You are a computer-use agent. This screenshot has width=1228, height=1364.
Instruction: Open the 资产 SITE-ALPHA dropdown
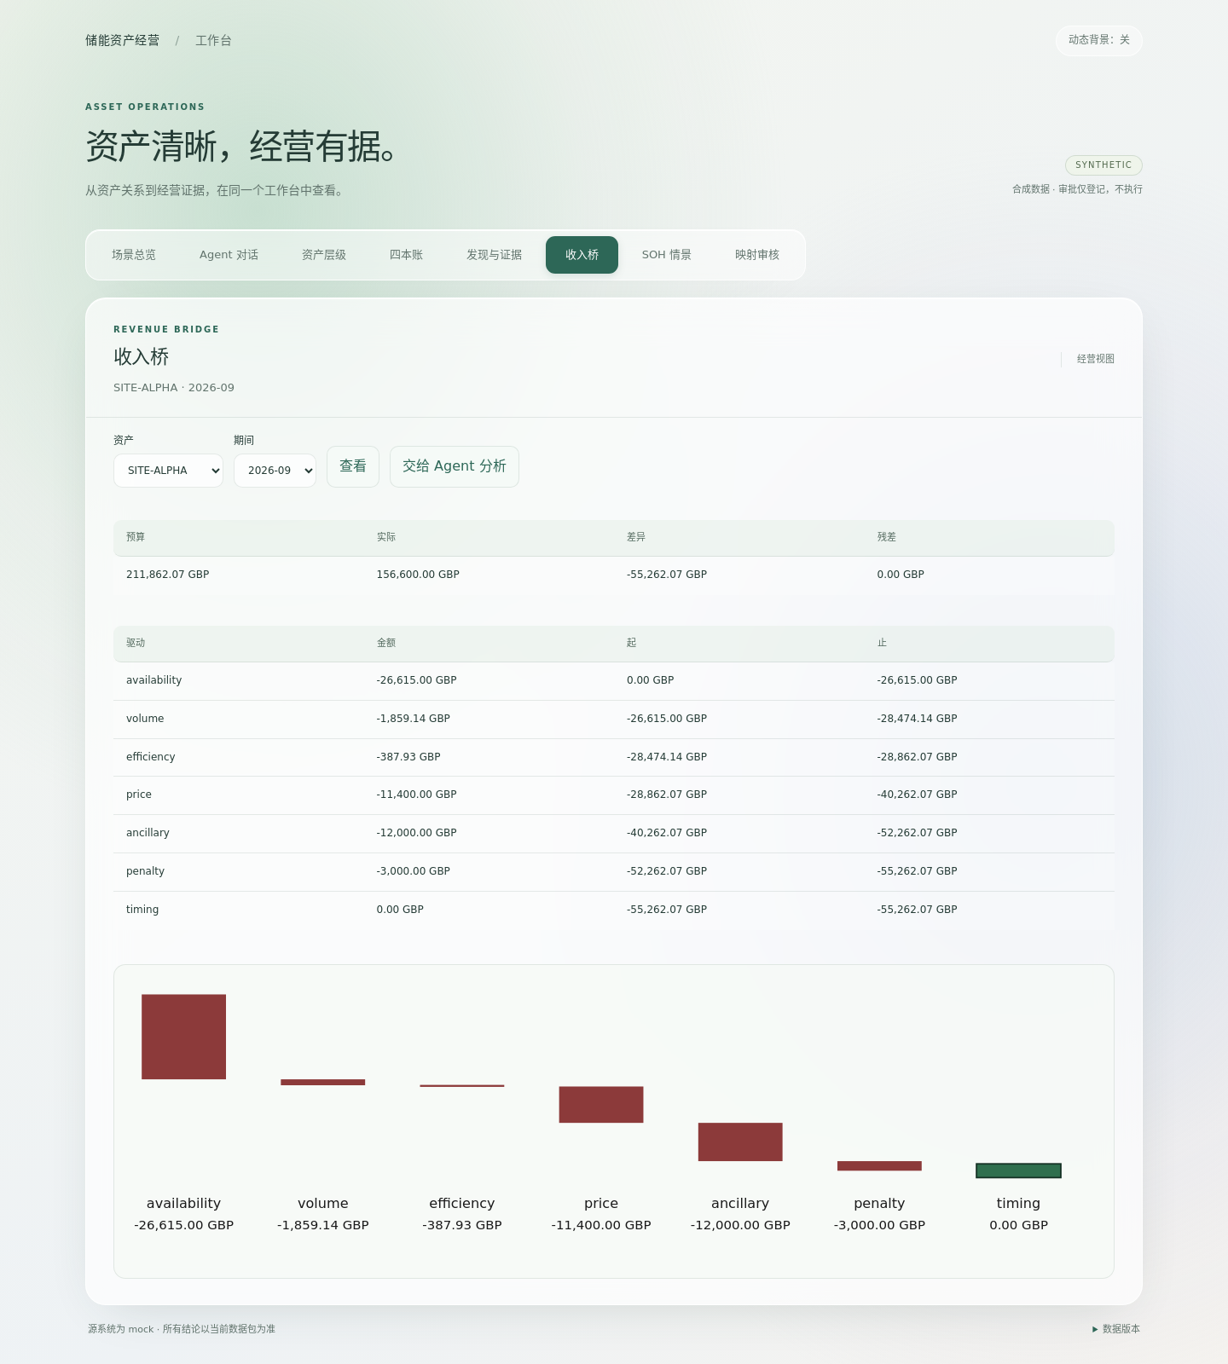point(168,471)
